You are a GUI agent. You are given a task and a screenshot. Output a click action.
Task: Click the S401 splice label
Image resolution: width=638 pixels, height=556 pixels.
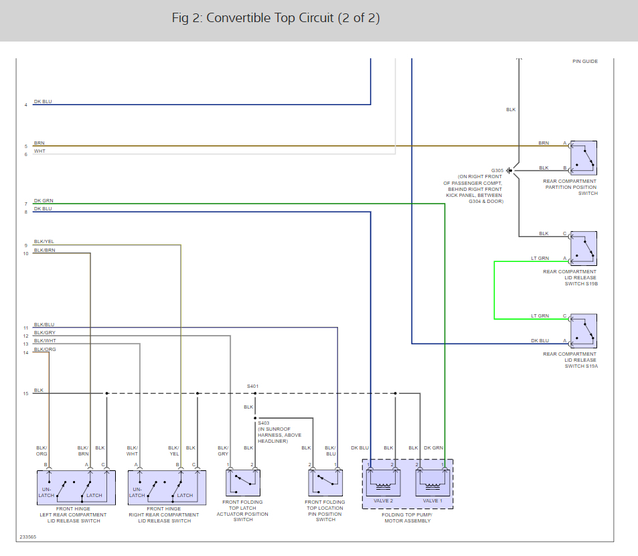click(x=252, y=387)
